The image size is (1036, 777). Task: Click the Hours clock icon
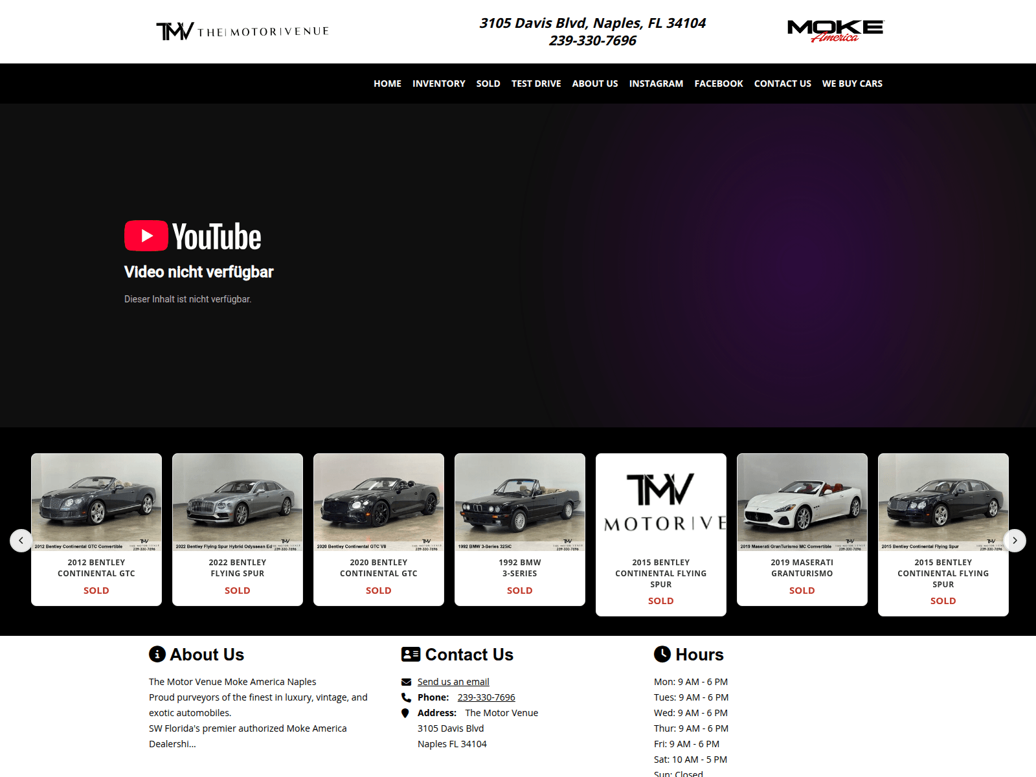point(662,654)
